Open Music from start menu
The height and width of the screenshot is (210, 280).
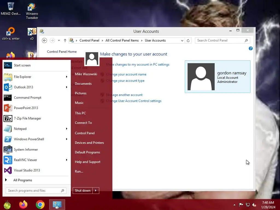point(79,103)
